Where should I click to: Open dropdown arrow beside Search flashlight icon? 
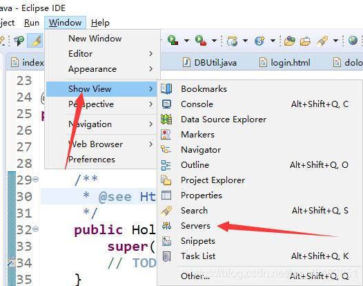click(x=335, y=41)
